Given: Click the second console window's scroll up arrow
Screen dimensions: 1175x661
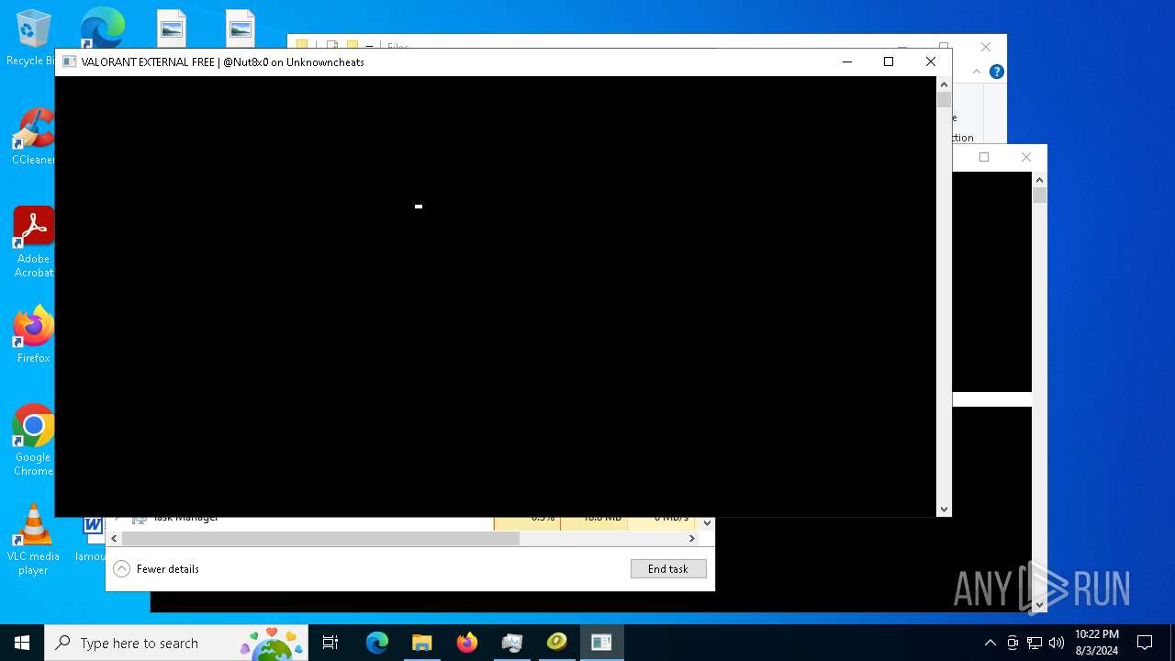Looking at the screenshot, I should (x=1040, y=180).
